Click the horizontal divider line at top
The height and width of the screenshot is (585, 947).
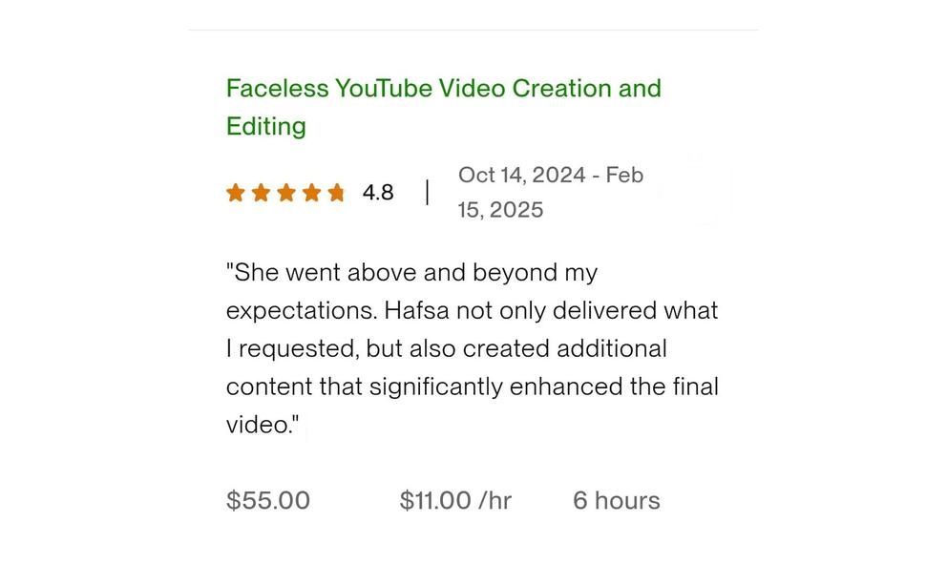pyautogui.click(x=473, y=31)
